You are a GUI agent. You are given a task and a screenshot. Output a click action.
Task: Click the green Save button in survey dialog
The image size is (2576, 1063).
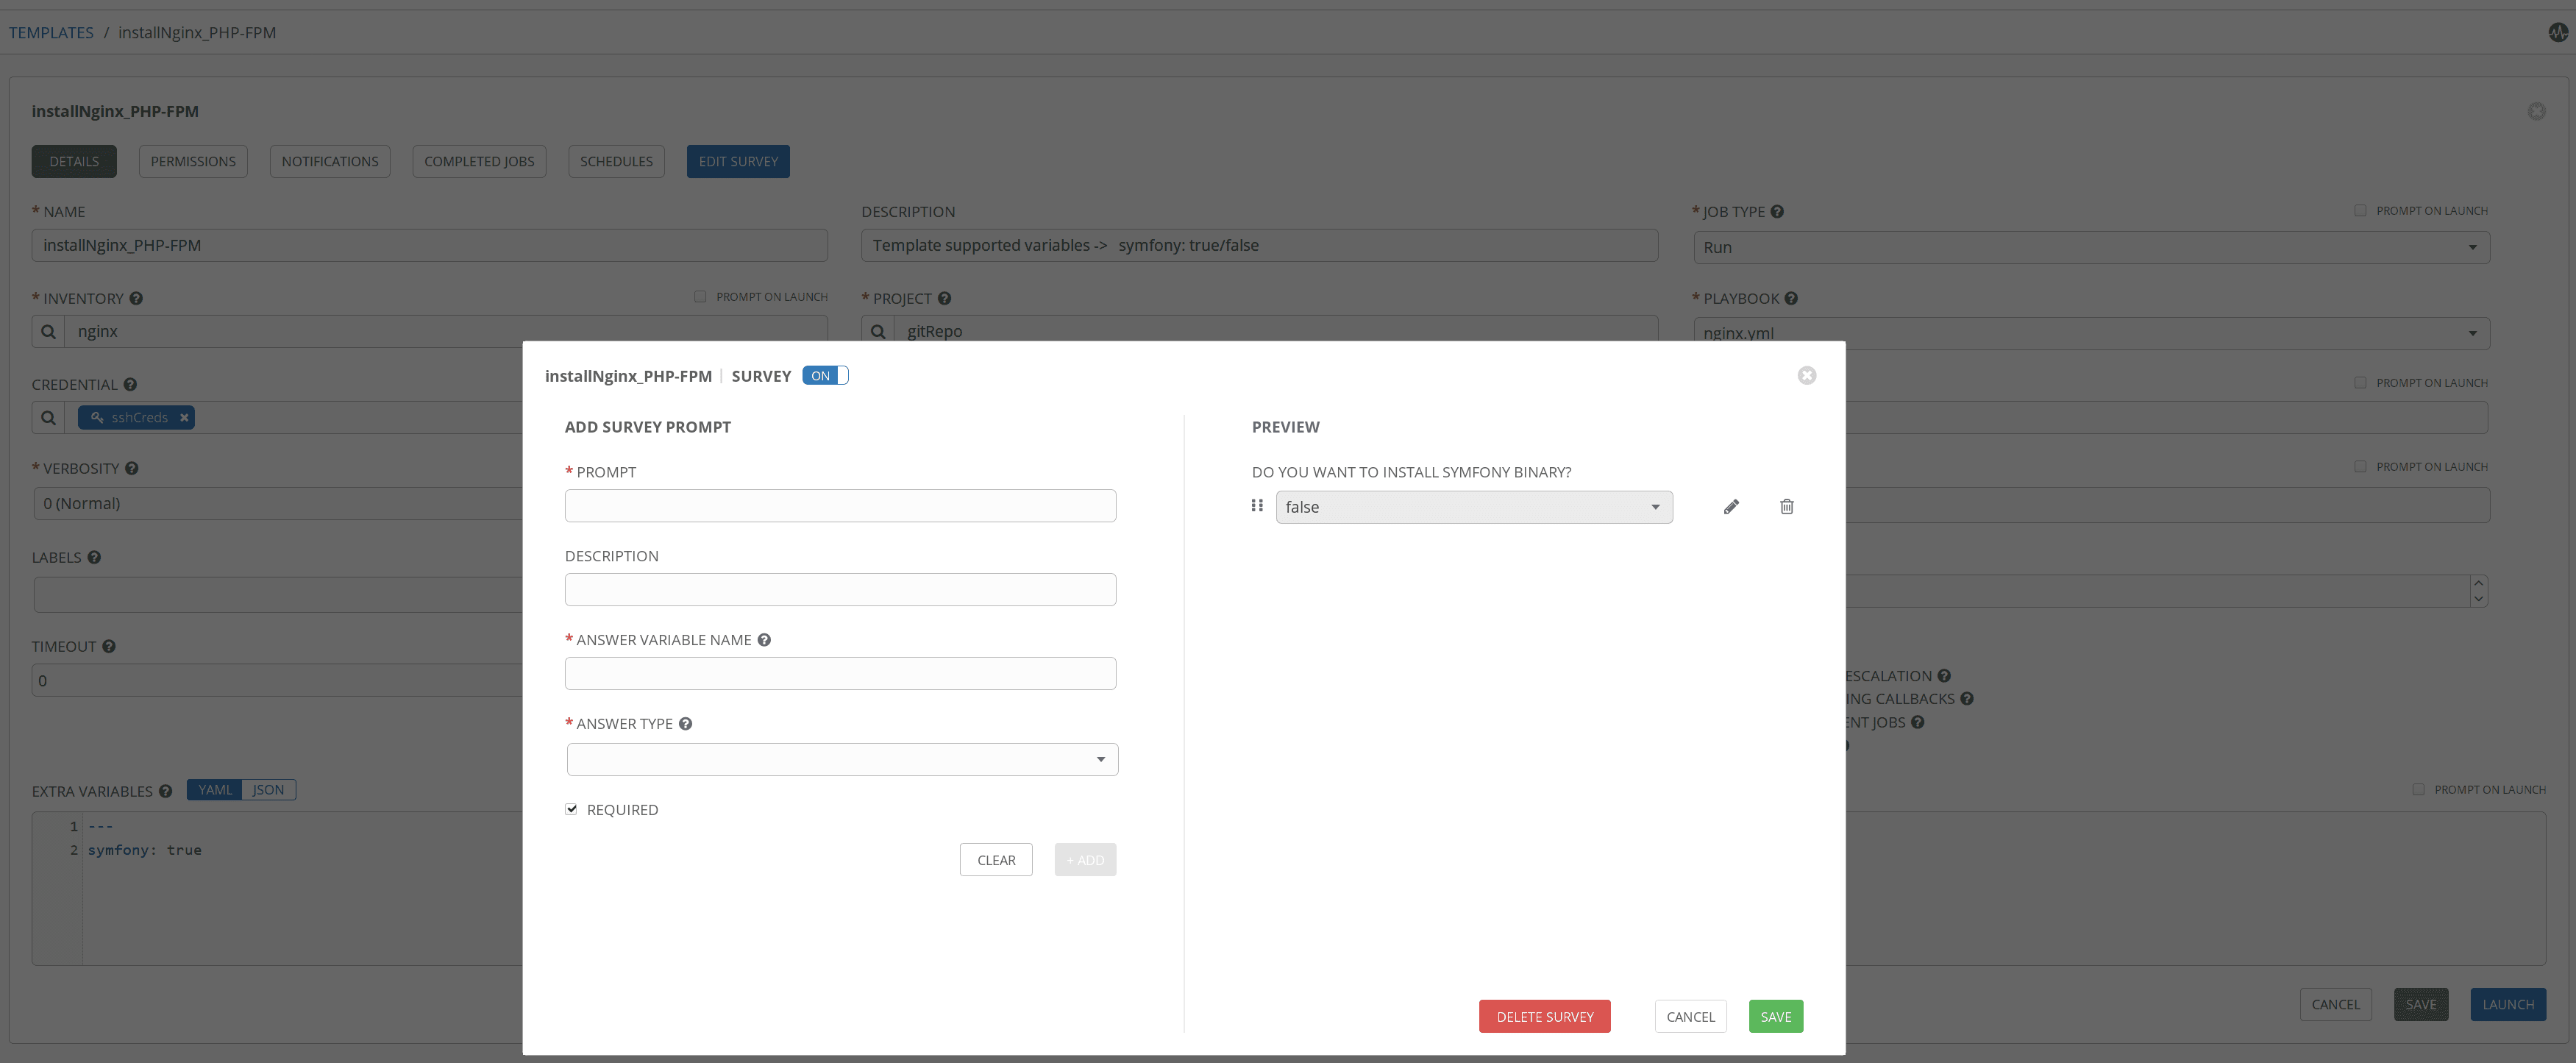pos(1775,1017)
